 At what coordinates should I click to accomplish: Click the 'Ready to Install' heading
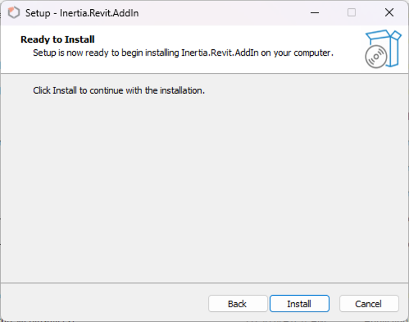tap(57, 39)
